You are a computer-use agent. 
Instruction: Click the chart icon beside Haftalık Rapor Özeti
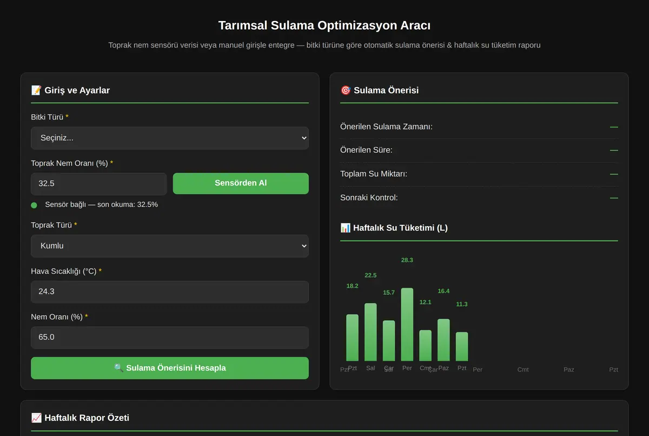point(36,418)
